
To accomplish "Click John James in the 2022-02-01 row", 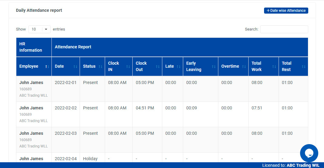I will 31,82.
